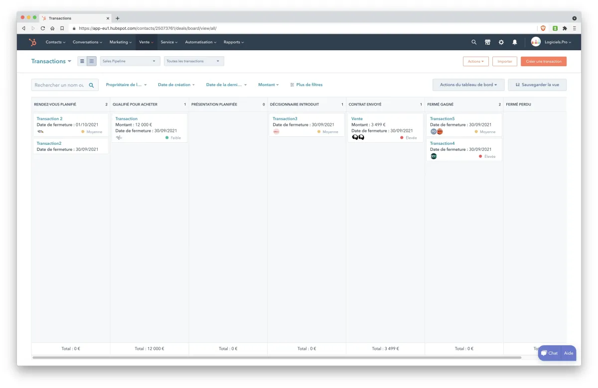Screen dimensions: 598x388
Task: Open the Transaction3 deal link
Action: pos(285,119)
